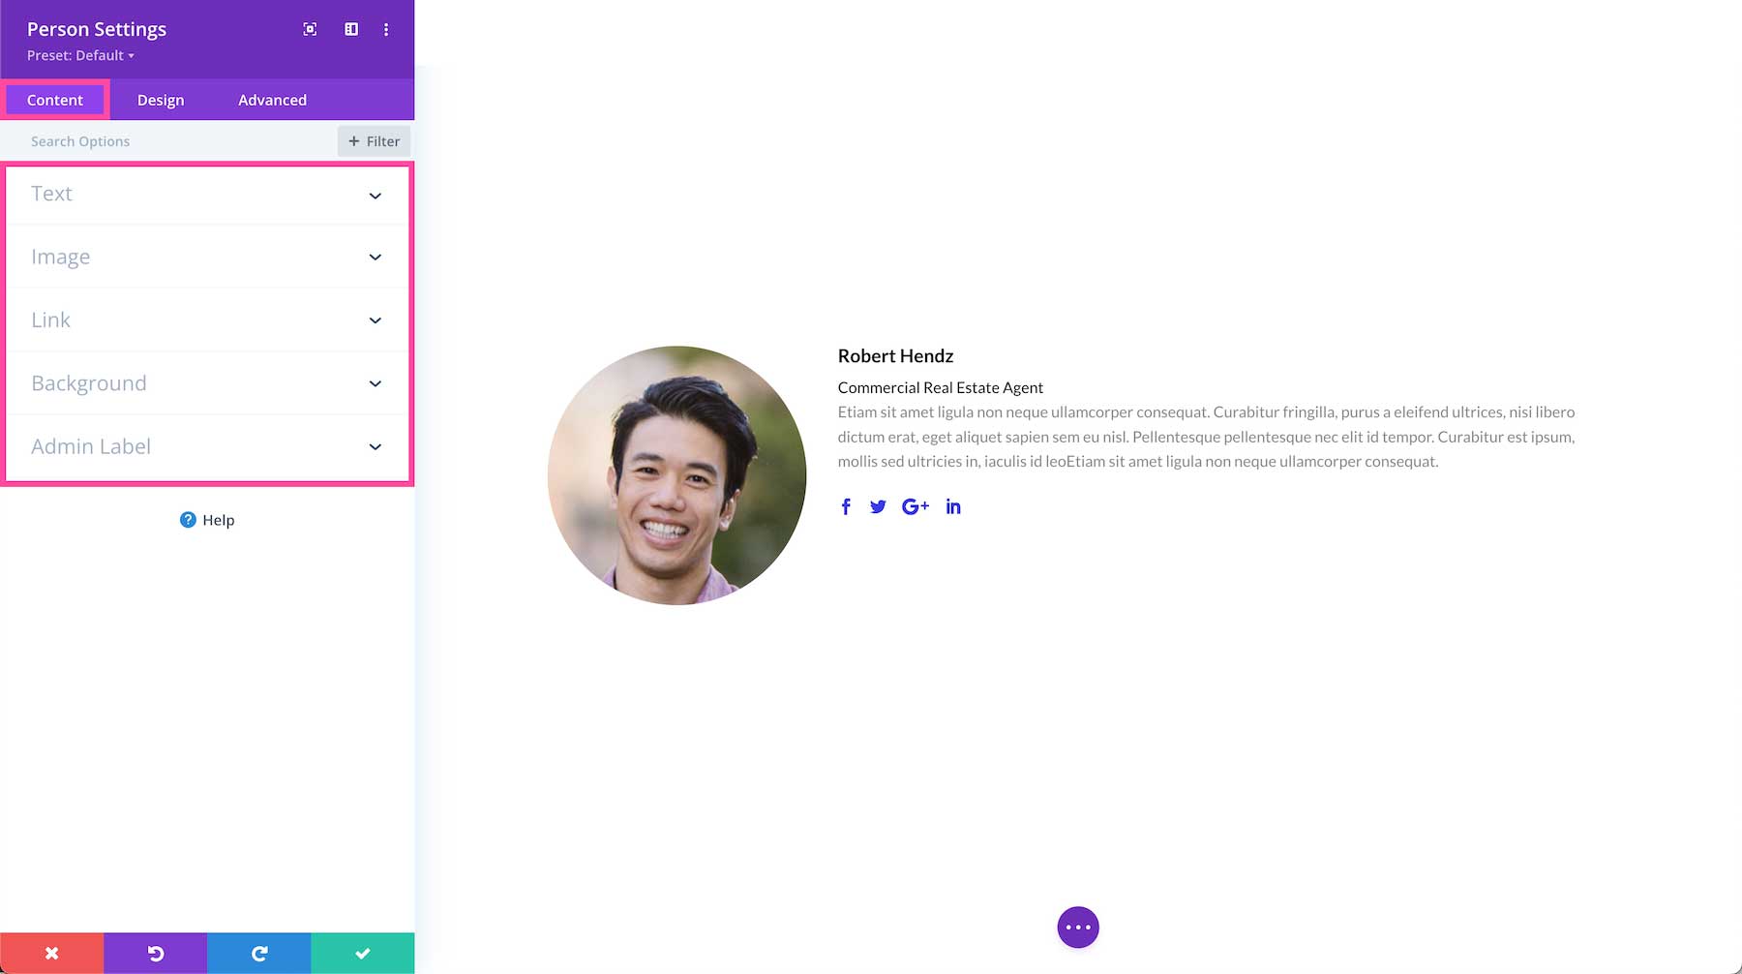The image size is (1742, 974).
Task: Click the Filter button
Action: pyautogui.click(x=374, y=141)
